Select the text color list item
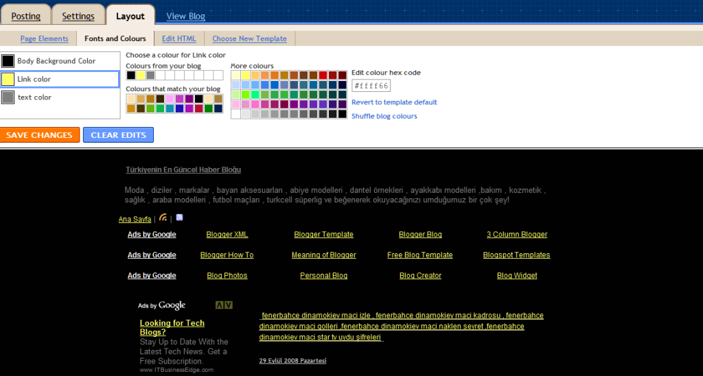Screen dimensions: 703x376 click(x=60, y=97)
